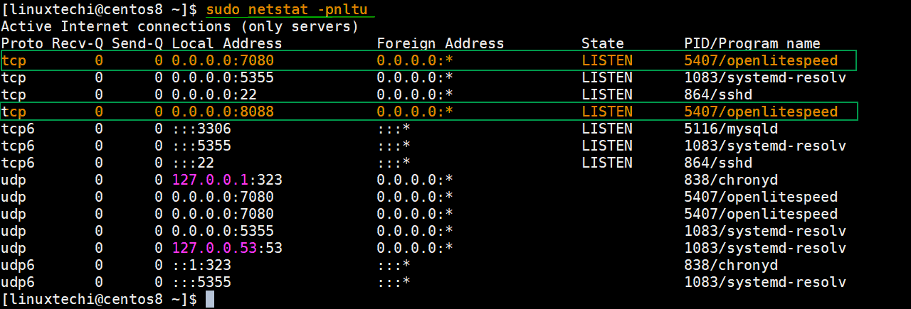Click the 0.0.0.0:22 local address
The image size is (911, 309).
tap(214, 94)
